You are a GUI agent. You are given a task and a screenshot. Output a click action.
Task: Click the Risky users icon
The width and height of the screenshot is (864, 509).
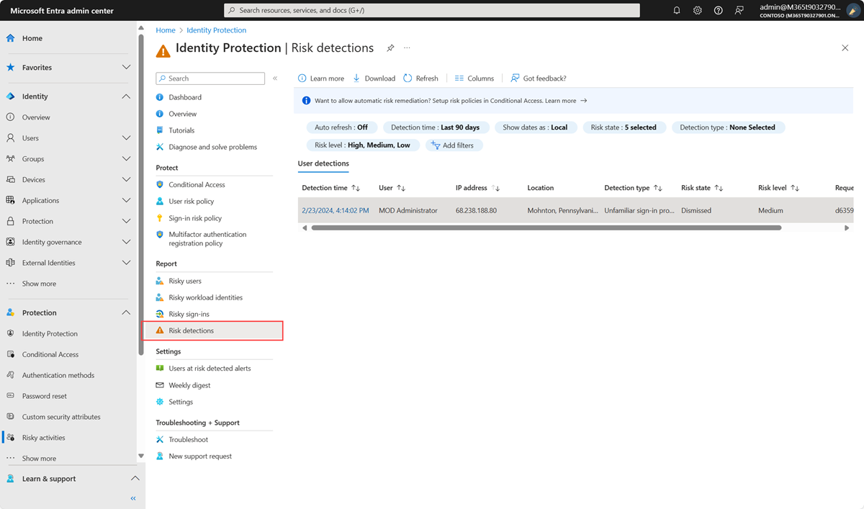160,281
